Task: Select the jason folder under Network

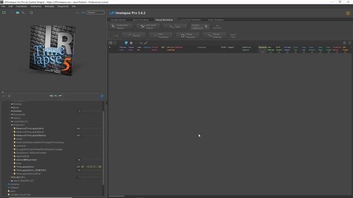Action: (13, 191)
